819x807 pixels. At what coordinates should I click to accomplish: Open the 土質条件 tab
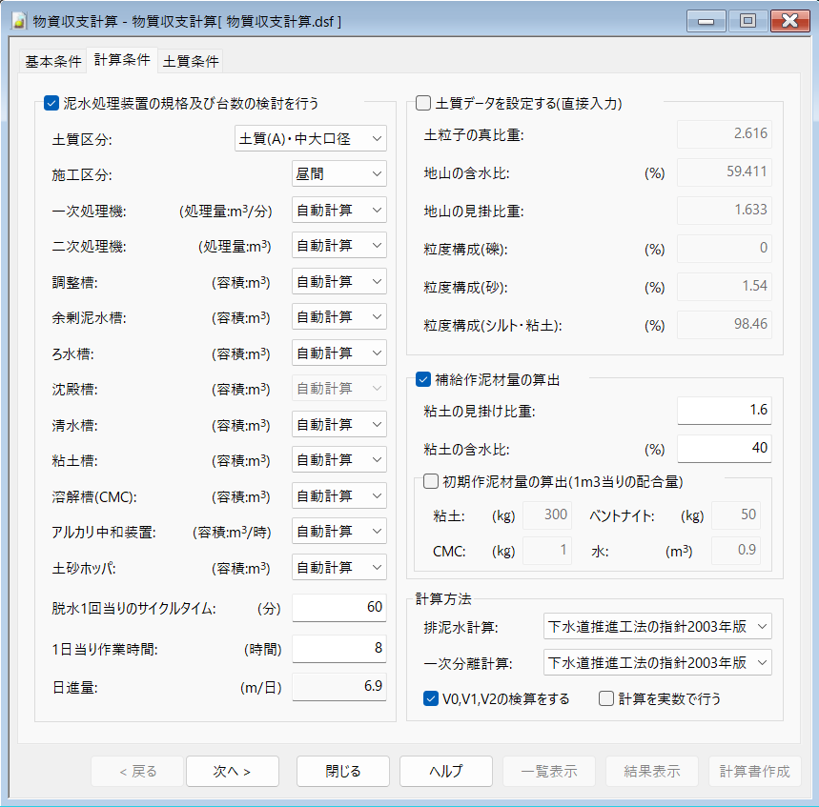pos(191,61)
